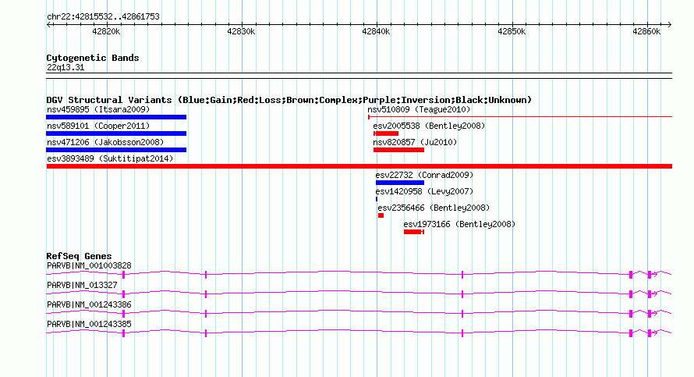Image resolution: width=694 pixels, height=377 pixels.
Task: Select the blue gain bar under nsv459895
Action: pyautogui.click(x=116, y=117)
